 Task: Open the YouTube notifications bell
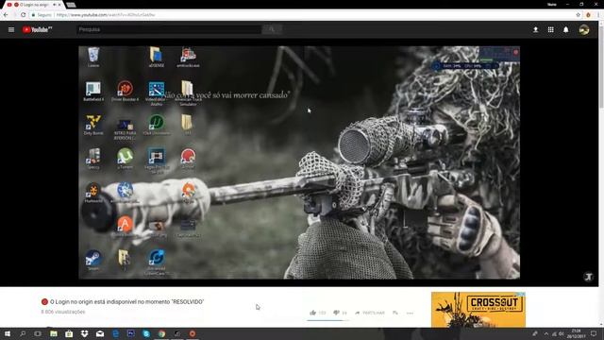tap(566, 29)
